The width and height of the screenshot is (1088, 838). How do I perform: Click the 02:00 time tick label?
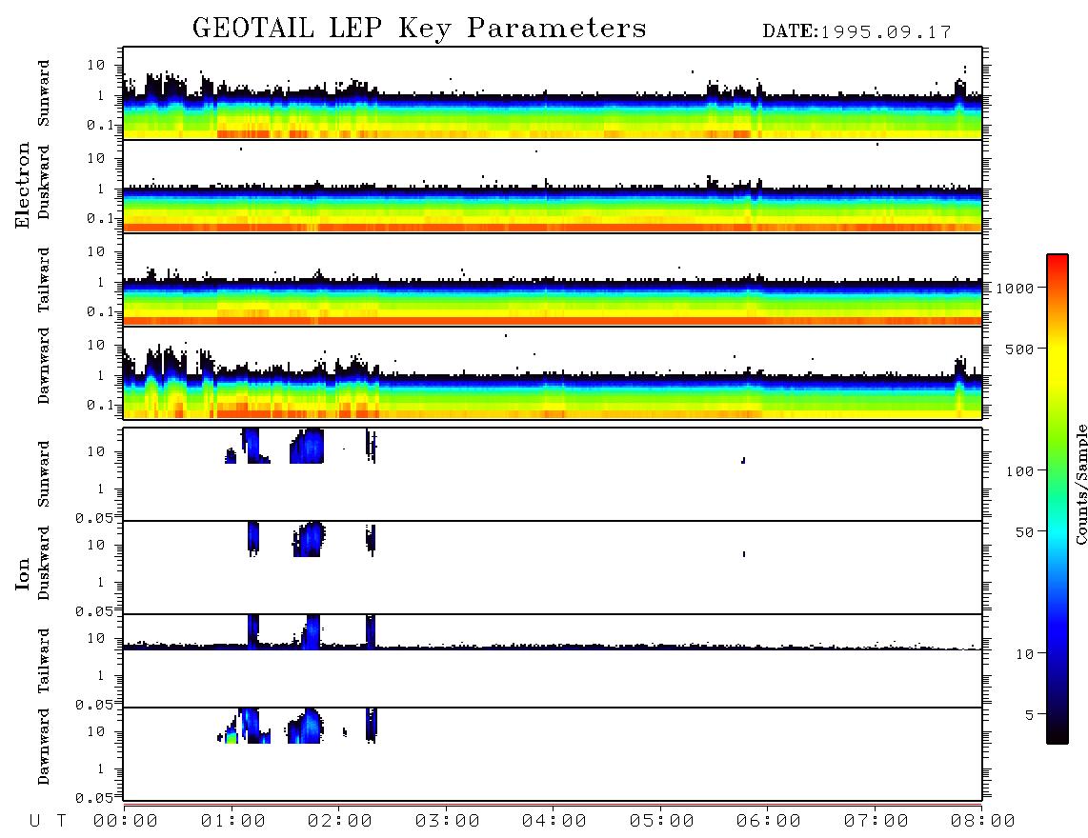(x=340, y=822)
